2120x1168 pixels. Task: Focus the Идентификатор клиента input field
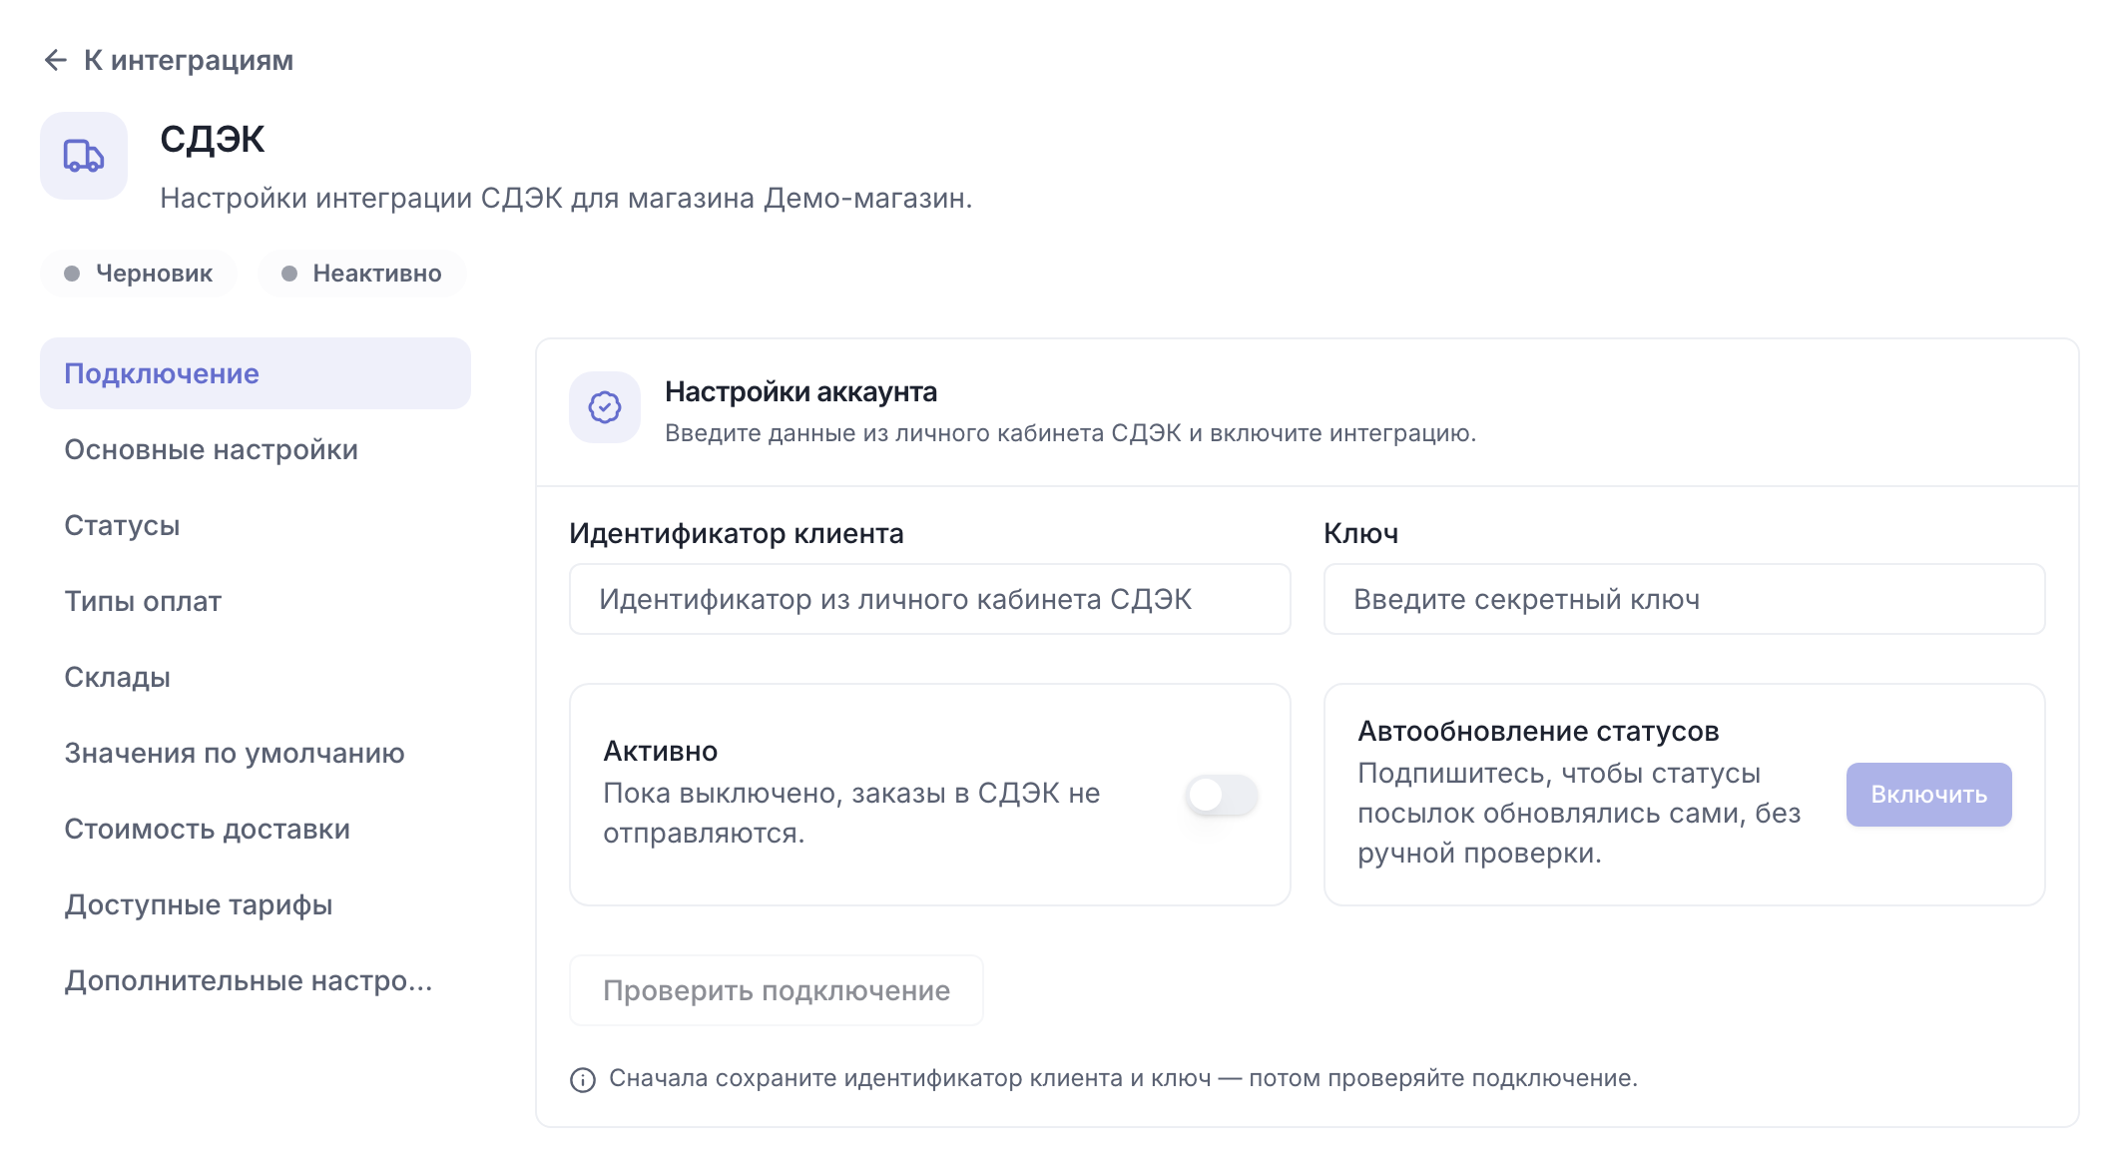(930, 599)
